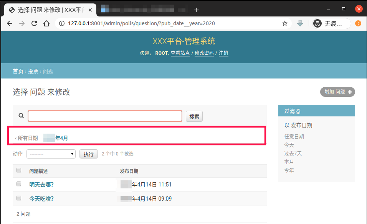
Task: Click the 增加 问题 button
Action: click(x=337, y=92)
